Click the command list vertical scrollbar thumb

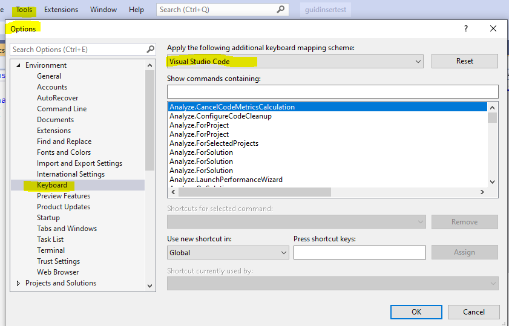tap(493, 117)
